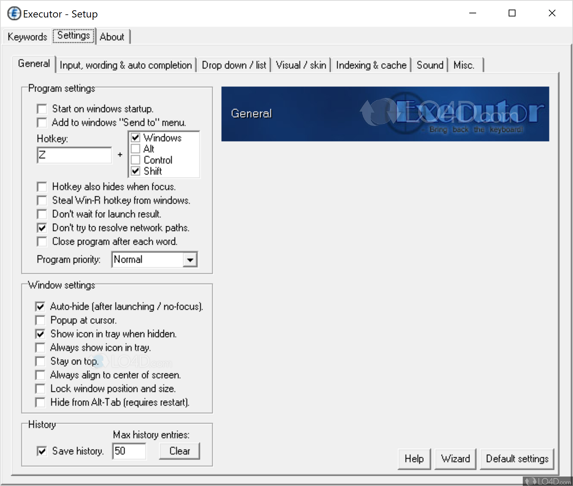Go to Indexing & cache tab
573x486 pixels.
tap(371, 65)
